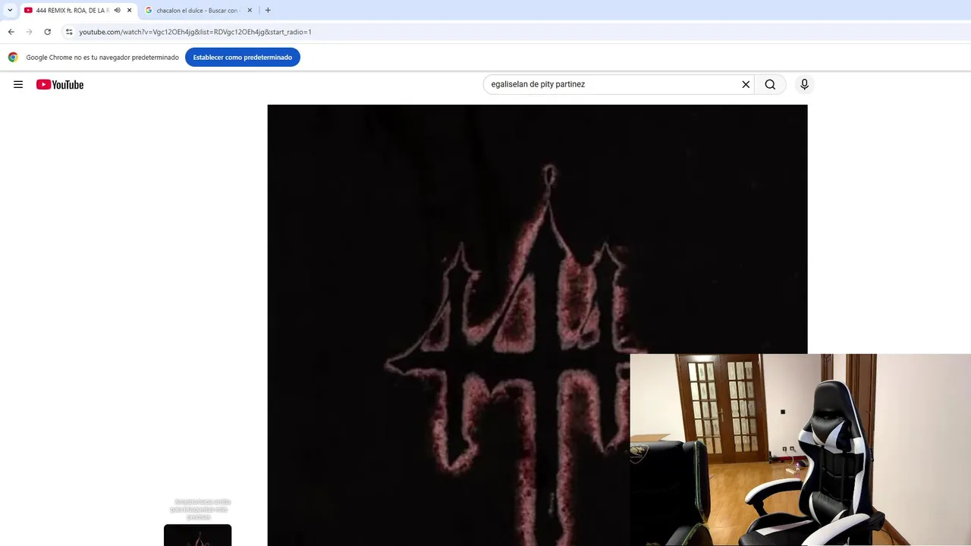Image resolution: width=971 pixels, height=546 pixels.
Task: Click the small video thumbnail at bottom left
Action: tap(198, 535)
